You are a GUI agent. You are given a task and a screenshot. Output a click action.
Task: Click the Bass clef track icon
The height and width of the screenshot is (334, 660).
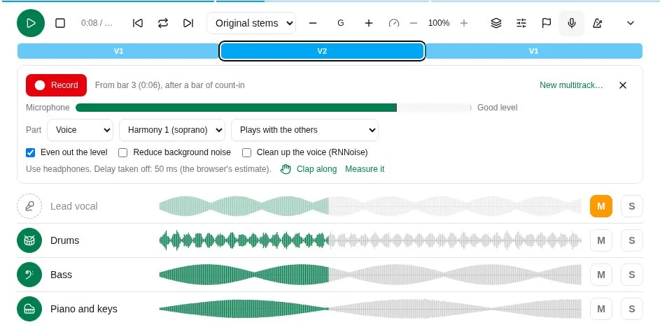29,275
